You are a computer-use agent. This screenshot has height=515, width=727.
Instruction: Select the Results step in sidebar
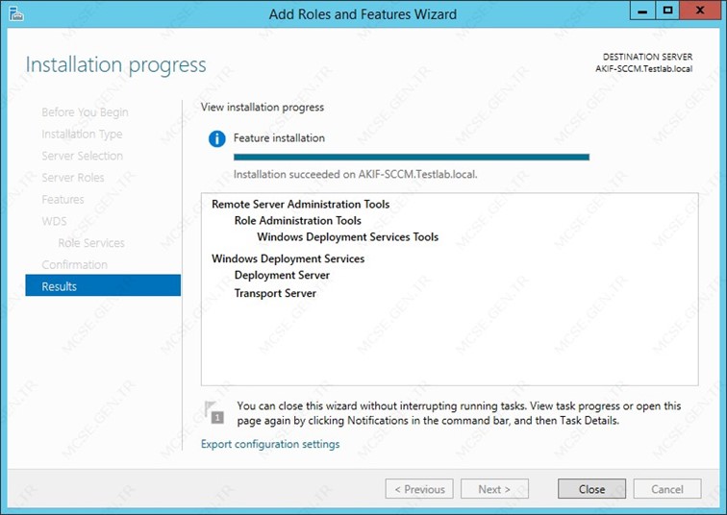click(x=103, y=285)
